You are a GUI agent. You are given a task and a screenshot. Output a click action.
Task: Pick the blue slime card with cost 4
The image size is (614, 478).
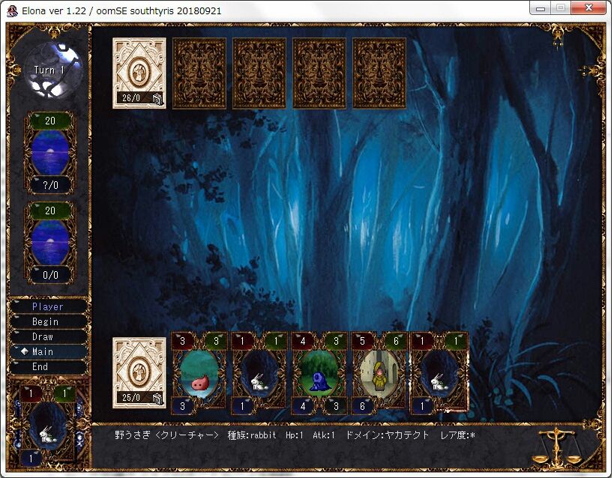(x=319, y=373)
